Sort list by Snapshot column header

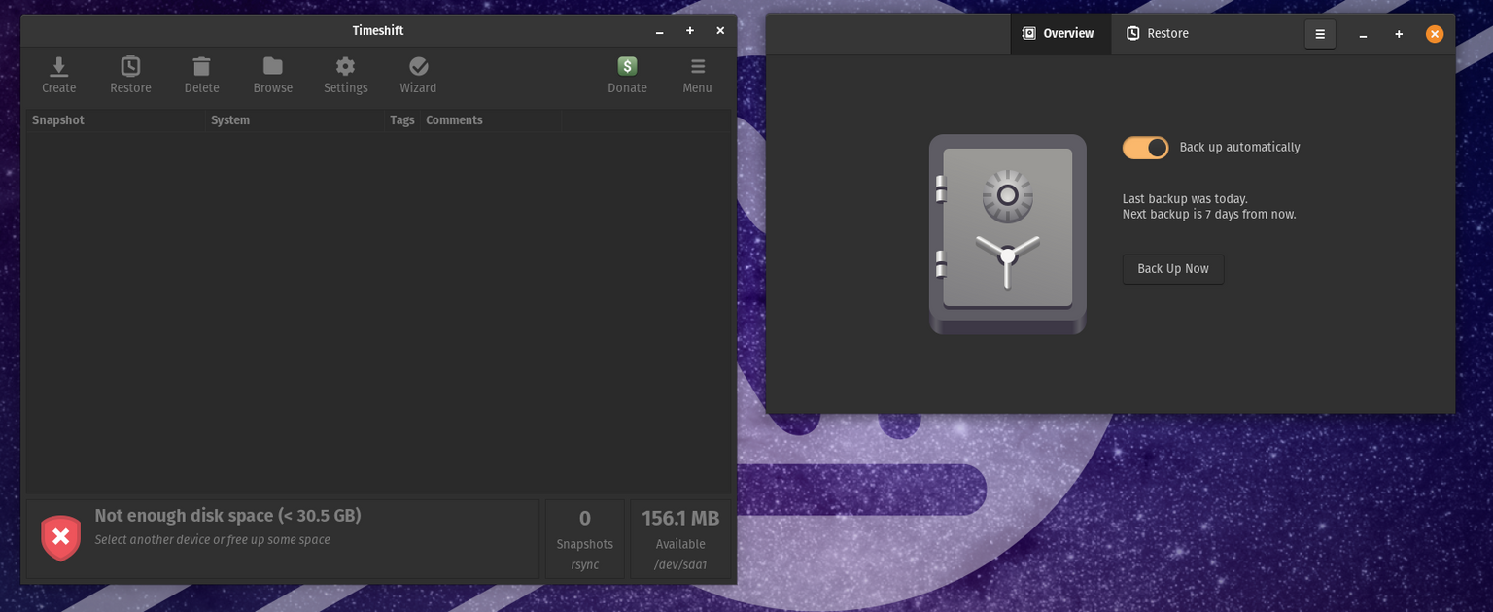[x=58, y=120]
